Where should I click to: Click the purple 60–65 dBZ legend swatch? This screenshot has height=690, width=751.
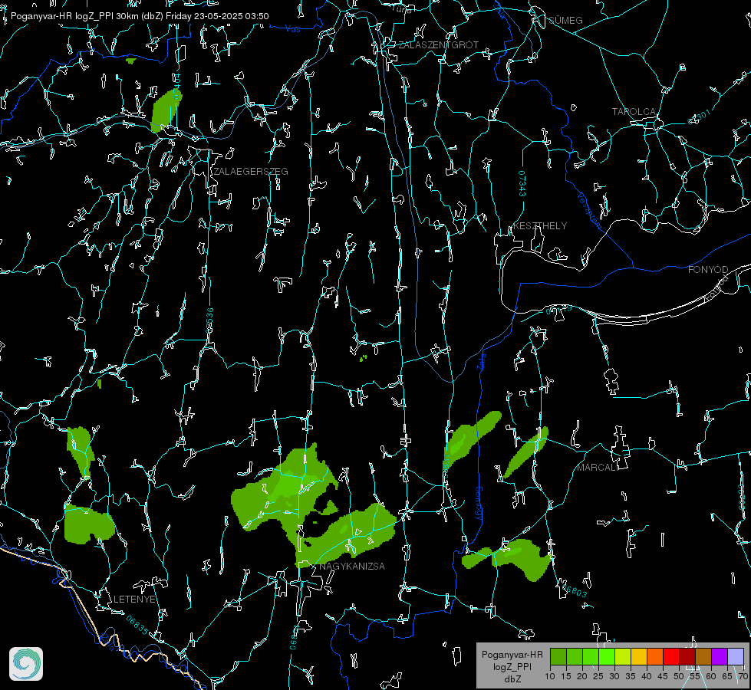[x=720, y=656]
